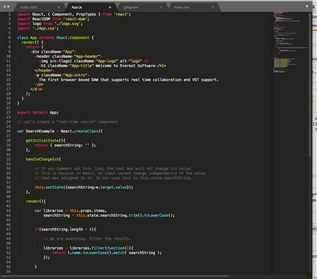Click "var SearchExample = React.createClass({"
Screen dimensions: 317x279
(60, 131)
